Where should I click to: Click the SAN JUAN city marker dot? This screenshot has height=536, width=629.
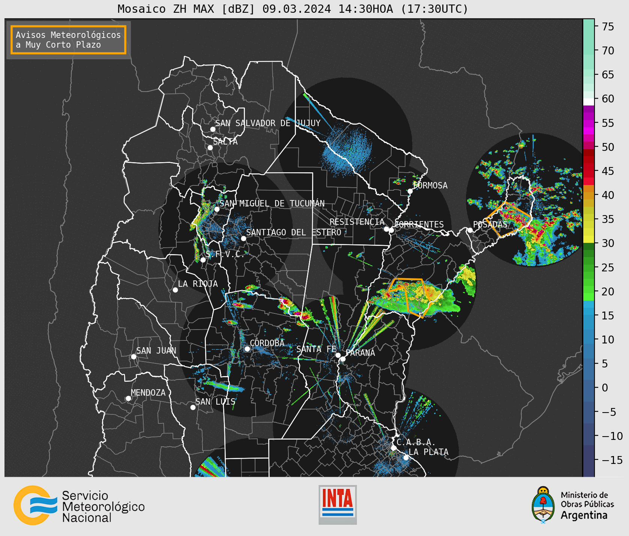tap(134, 357)
